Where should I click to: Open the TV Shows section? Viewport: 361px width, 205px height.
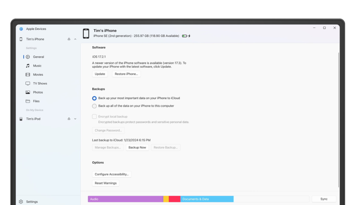point(40,84)
